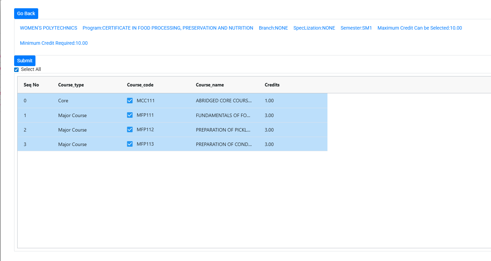Screen dimensions: 491x261
Task: Sort by Seq No column header
Action: 31,85
